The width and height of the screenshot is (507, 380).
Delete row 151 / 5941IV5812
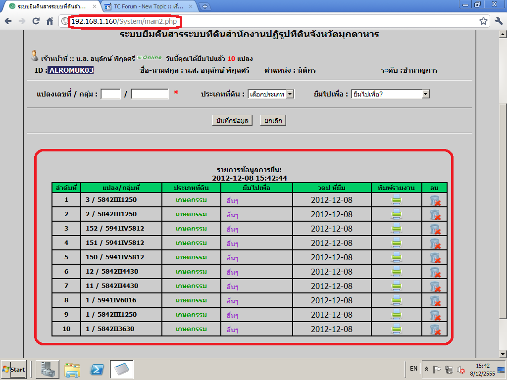[435, 243]
